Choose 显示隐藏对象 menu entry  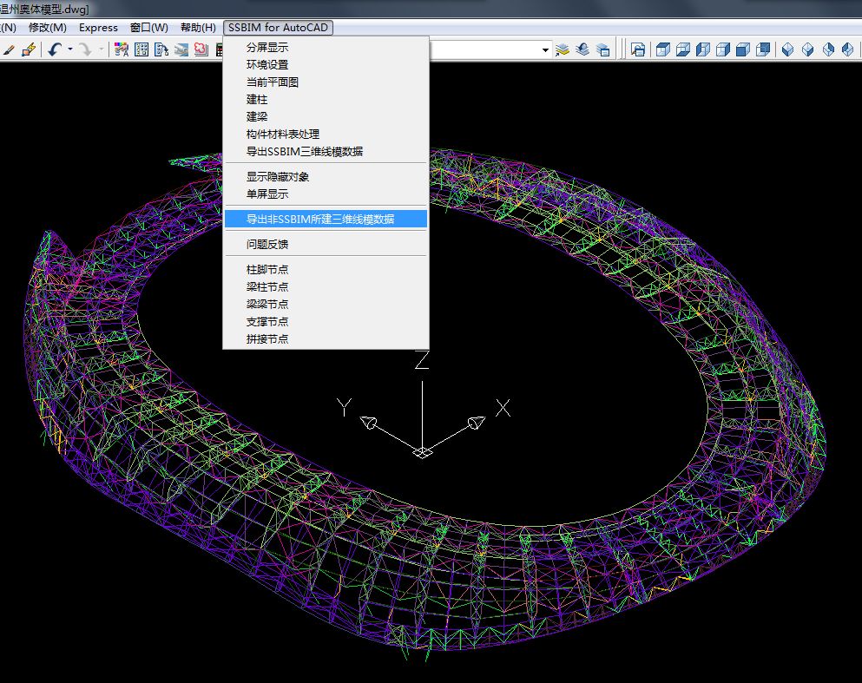(x=326, y=176)
